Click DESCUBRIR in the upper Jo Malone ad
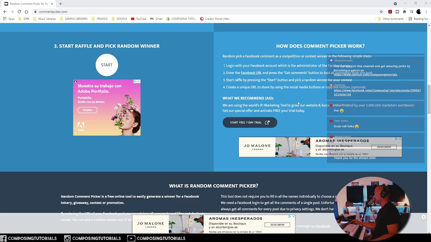This screenshot has width=431, height=242. (384, 147)
